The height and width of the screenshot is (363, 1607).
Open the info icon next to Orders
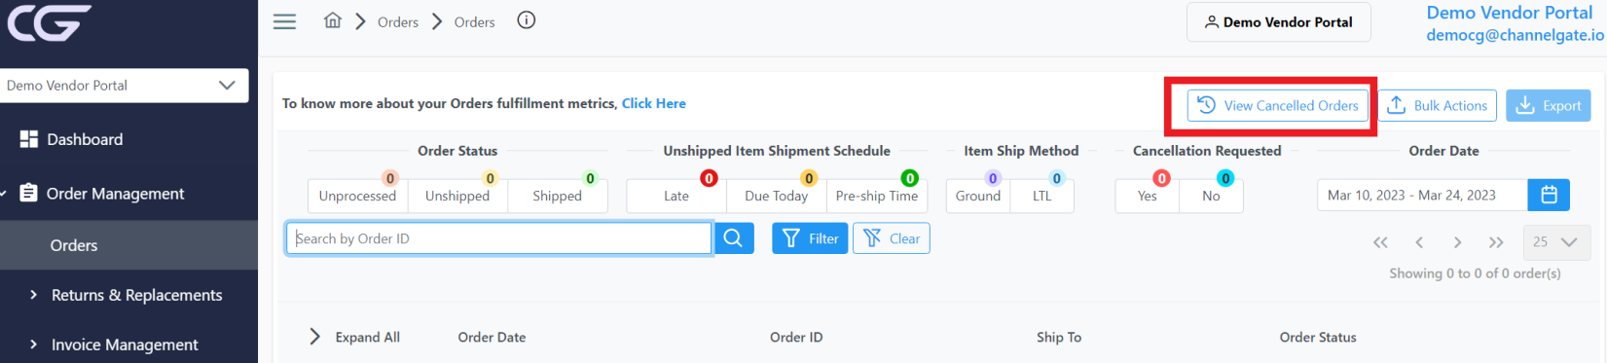(x=527, y=20)
